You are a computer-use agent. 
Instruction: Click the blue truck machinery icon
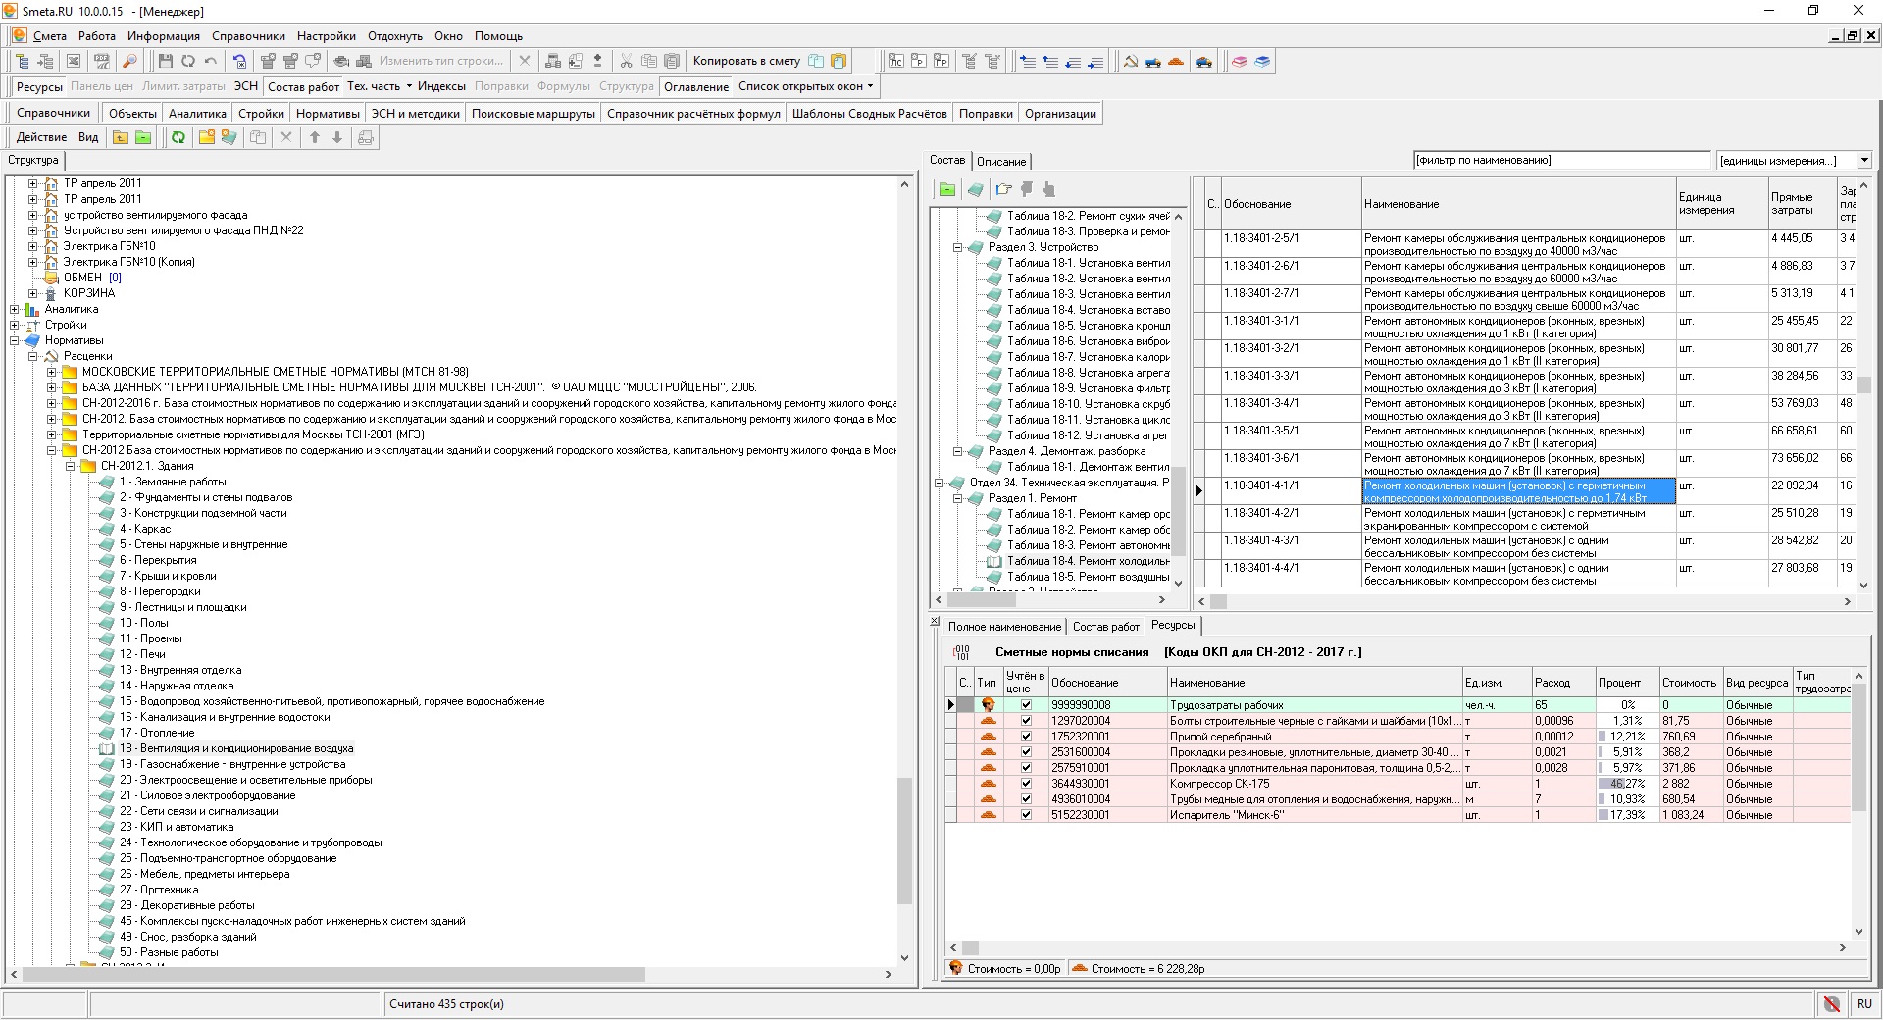[x=1153, y=61]
